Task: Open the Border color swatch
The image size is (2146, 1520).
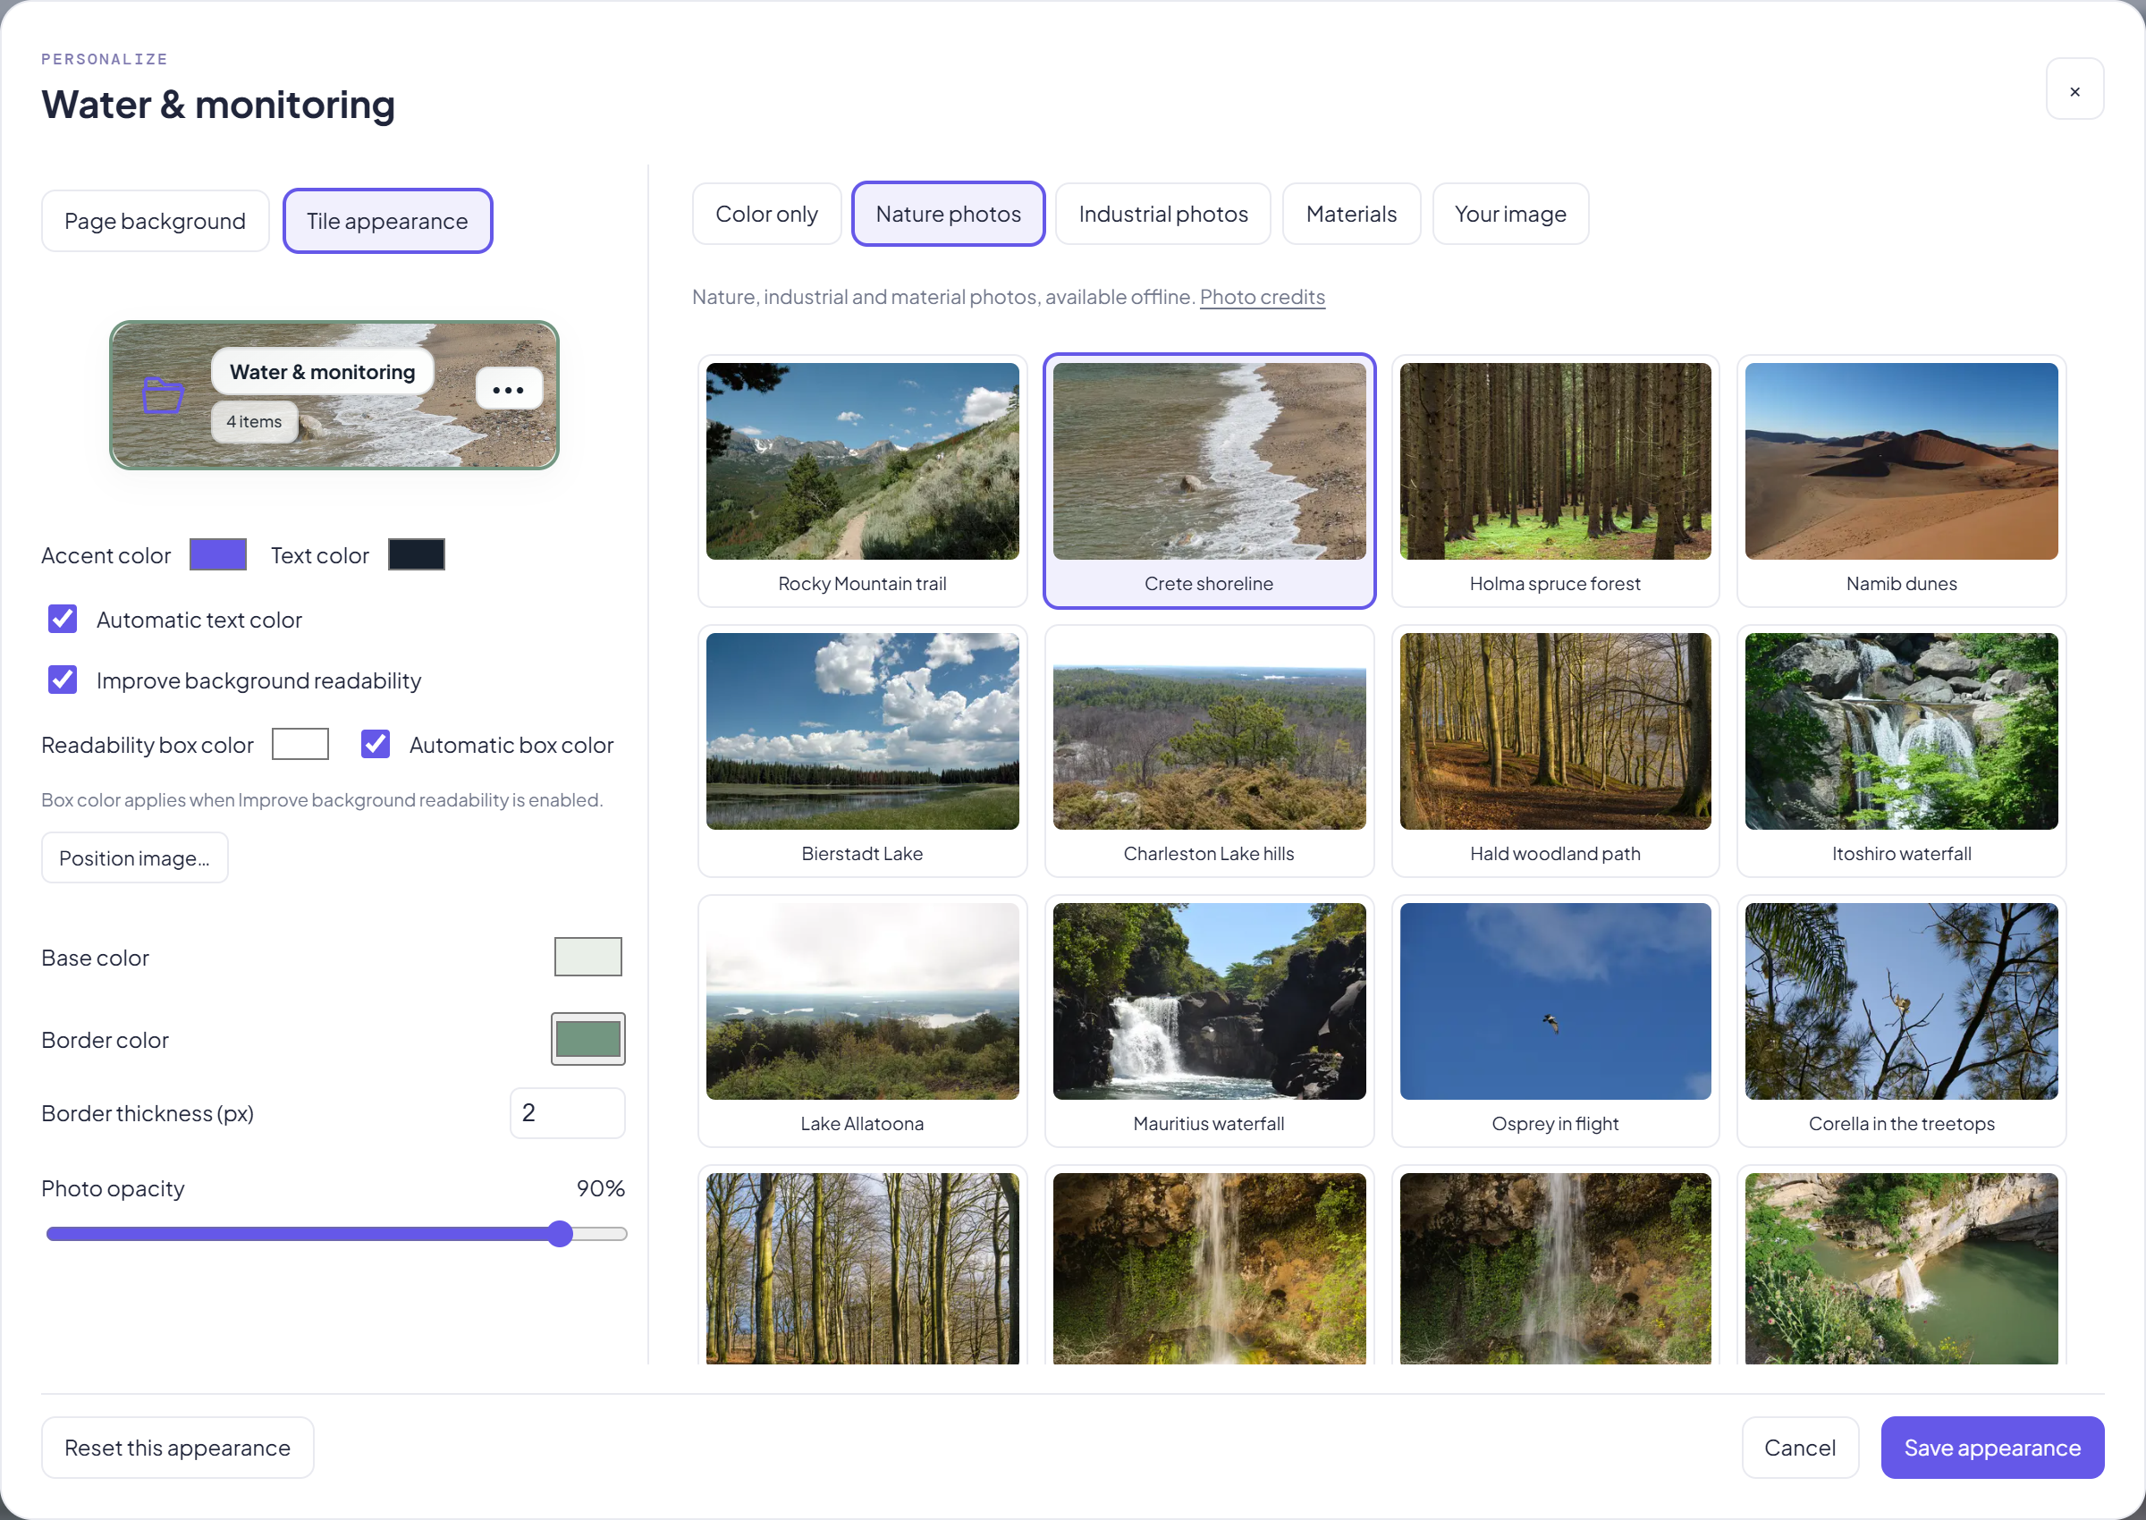Action: point(587,1039)
